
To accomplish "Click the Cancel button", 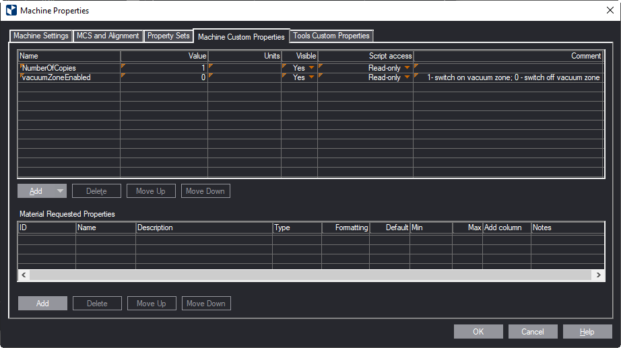I will click(x=532, y=332).
